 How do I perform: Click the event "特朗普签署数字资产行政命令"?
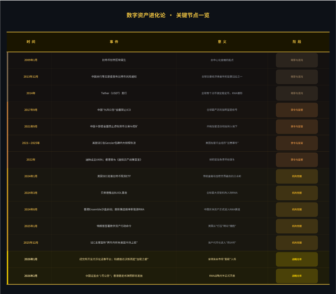[114, 226]
